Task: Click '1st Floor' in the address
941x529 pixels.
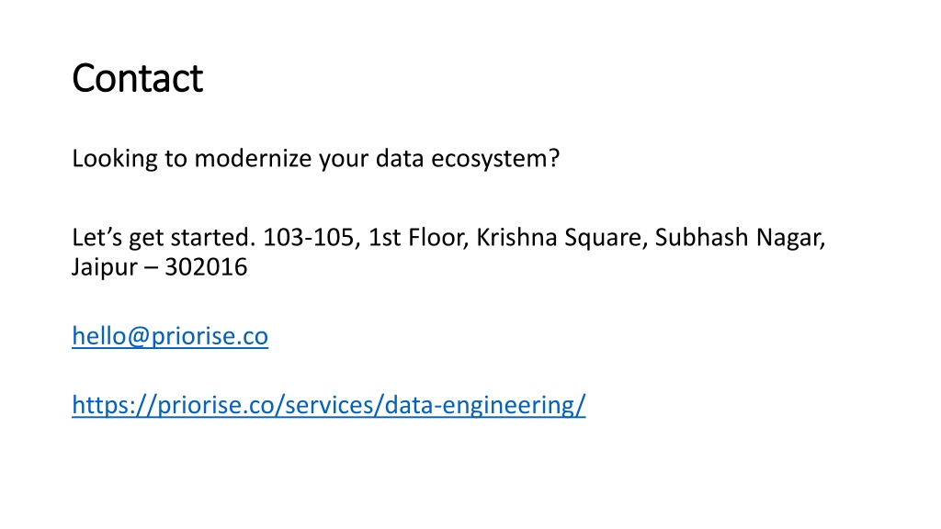Action: click(x=418, y=238)
